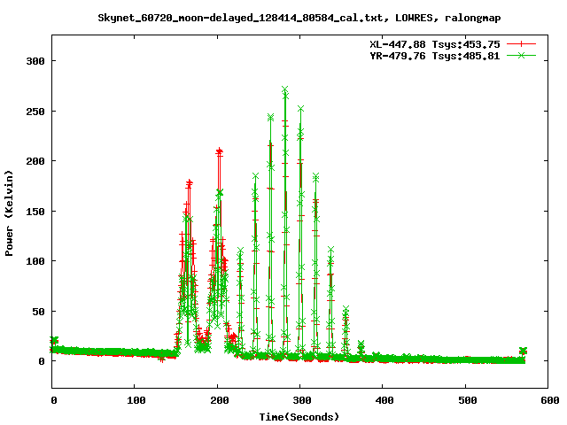Viewport: 567px width, 425px height.
Task: Click x-axis tick label '600'
Action: (x=550, y=400)
